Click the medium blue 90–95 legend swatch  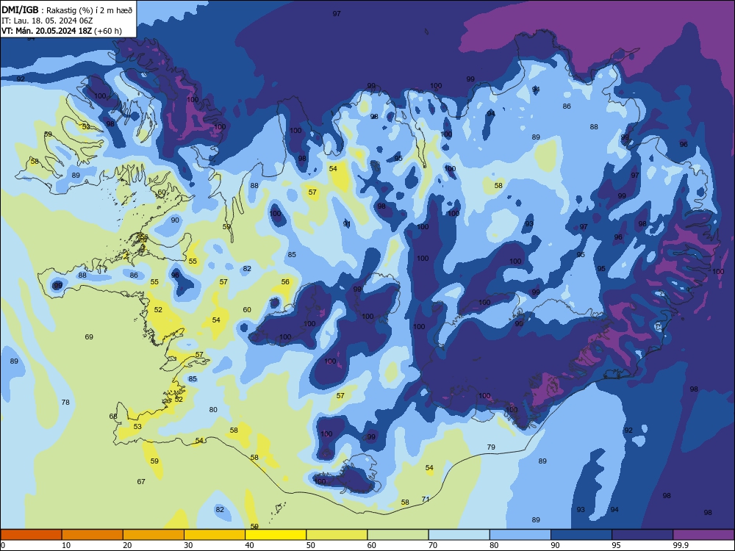[581, 535]
